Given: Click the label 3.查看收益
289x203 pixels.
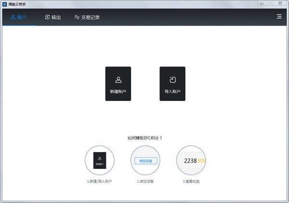Looking at the screenshot, I should pyautogui.click(x=191, y=181).
